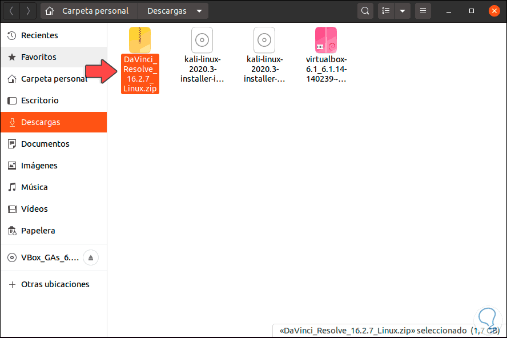Screen dimensions: 507x338
Task: Switch to list view icon
Action: coord(386,11)
